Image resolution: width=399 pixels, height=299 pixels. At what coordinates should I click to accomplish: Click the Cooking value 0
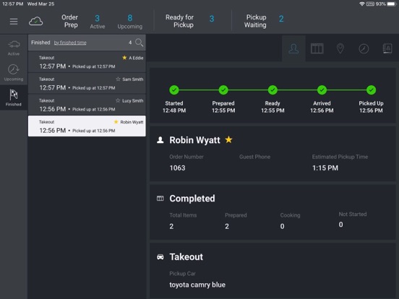pos(282,226)
